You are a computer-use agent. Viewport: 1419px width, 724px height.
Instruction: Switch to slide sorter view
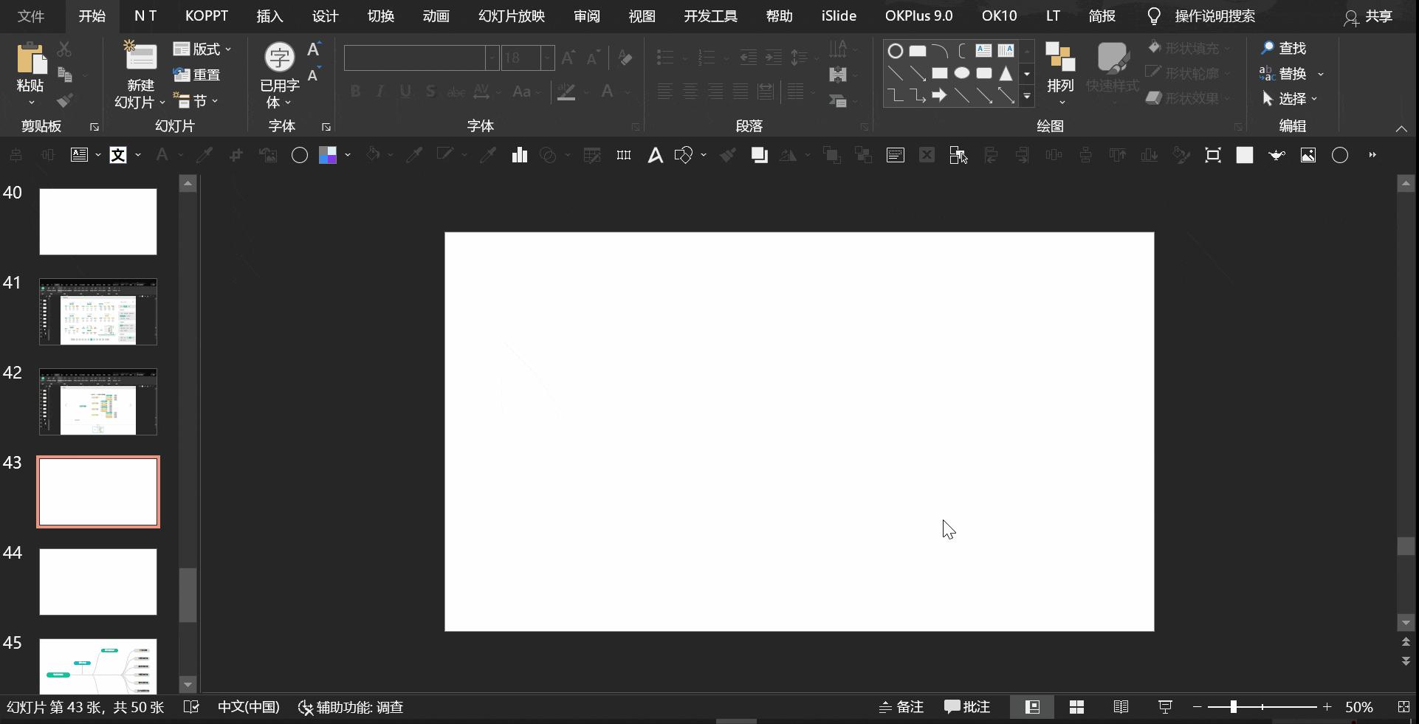point(1076,707)
